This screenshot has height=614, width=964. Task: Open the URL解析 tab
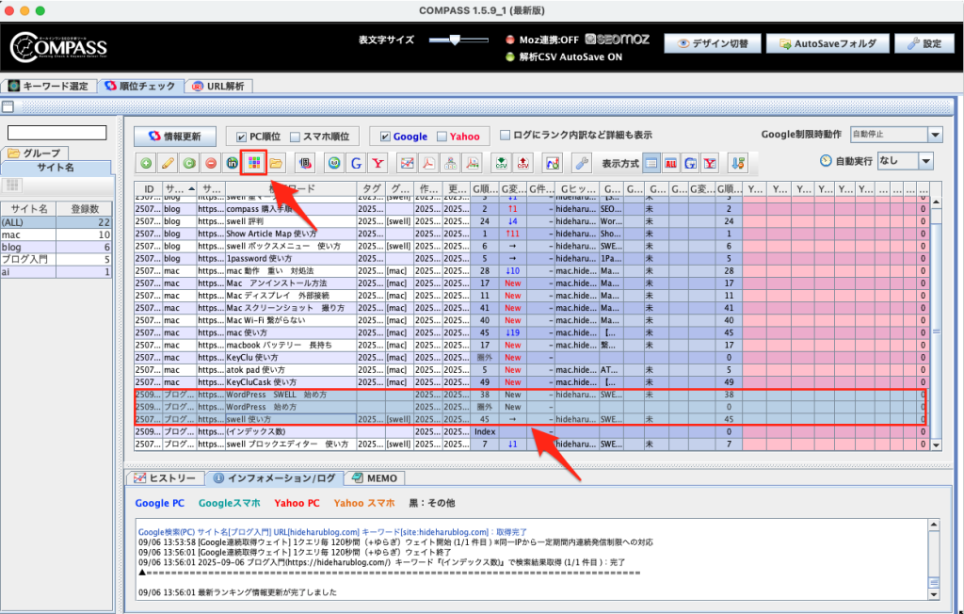(x=218, y=86)
